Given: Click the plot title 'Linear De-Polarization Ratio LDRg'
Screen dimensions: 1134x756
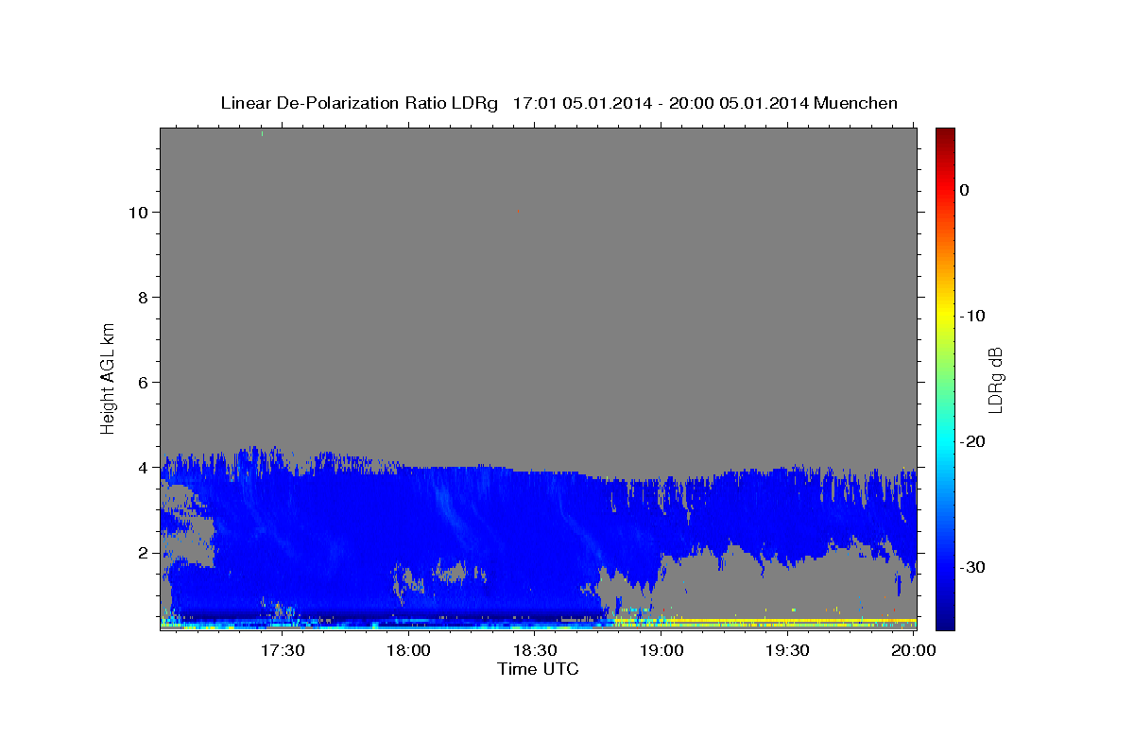Looking at the screenshot, I should tap(359, 102).
